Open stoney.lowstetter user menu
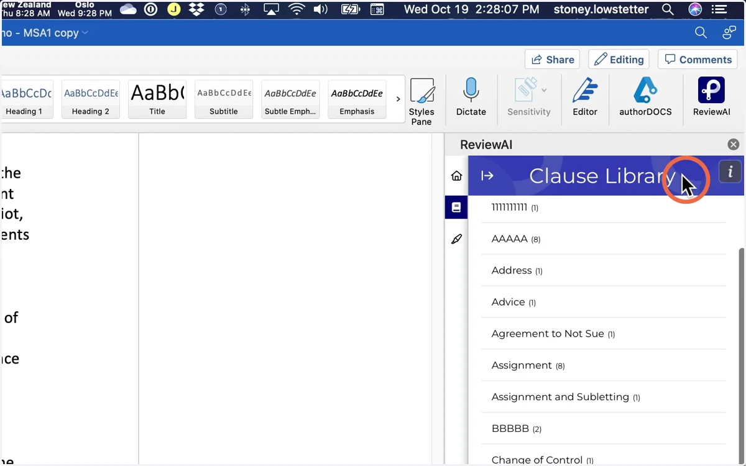The image size is (746, 466). [601, 9]
